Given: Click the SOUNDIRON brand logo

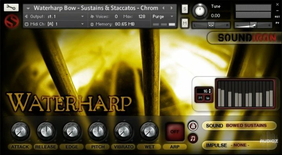Looking at the screenshot, I should click(x=247, y=38).
